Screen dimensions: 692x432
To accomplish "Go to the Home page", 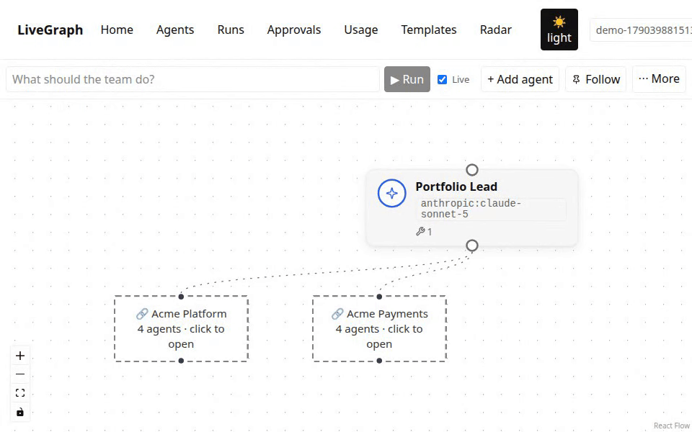I will pyautogui.click(x=117, y=30).
